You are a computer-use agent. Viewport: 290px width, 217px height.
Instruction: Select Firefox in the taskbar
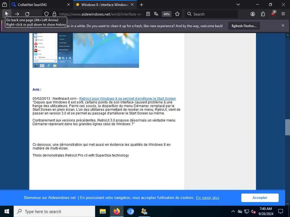point(116,211)
